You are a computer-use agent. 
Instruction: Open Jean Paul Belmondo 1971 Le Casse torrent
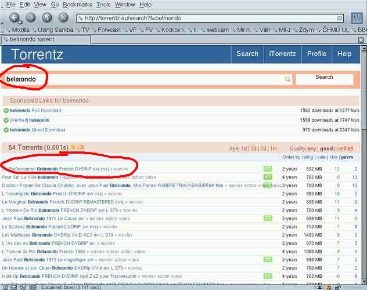tap(44, 219)
